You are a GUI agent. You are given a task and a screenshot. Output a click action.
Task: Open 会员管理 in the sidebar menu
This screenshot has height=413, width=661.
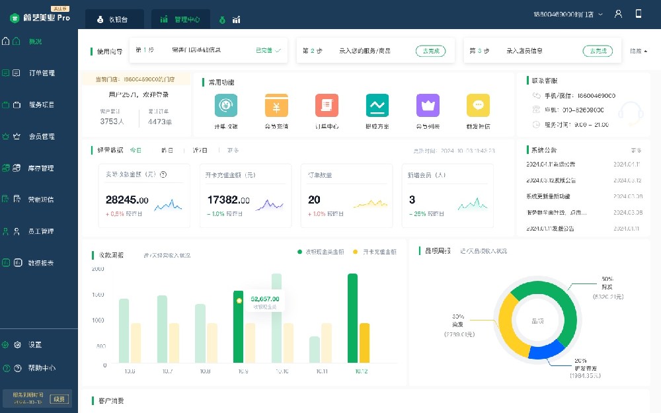[x=42, y=137]
